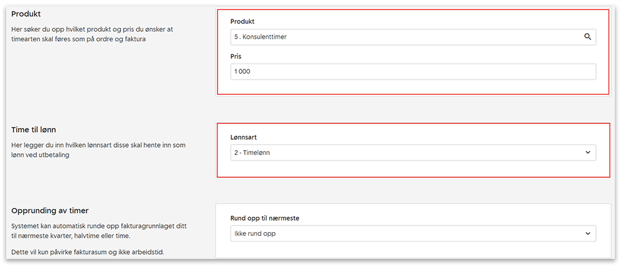This screenshot has height=265, width=621.
Task: Focus the Produkt search field with "5 . Konsulenttimer"
Action: point(402,36)
